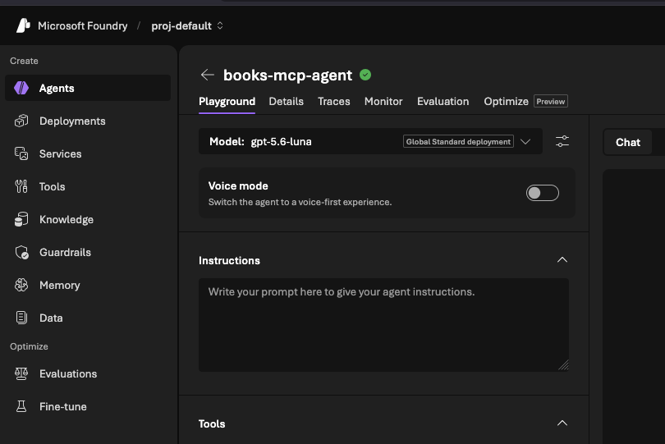The height and width of the screenshot is (444, 665).
Task: Switch to the Playground tab
Action: click(x=227, y=101)
